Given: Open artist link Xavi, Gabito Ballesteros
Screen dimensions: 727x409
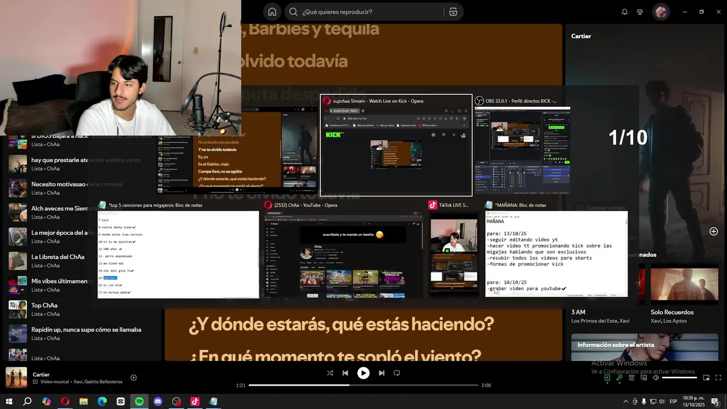Looking at the screenshot, I should (98, 382).
